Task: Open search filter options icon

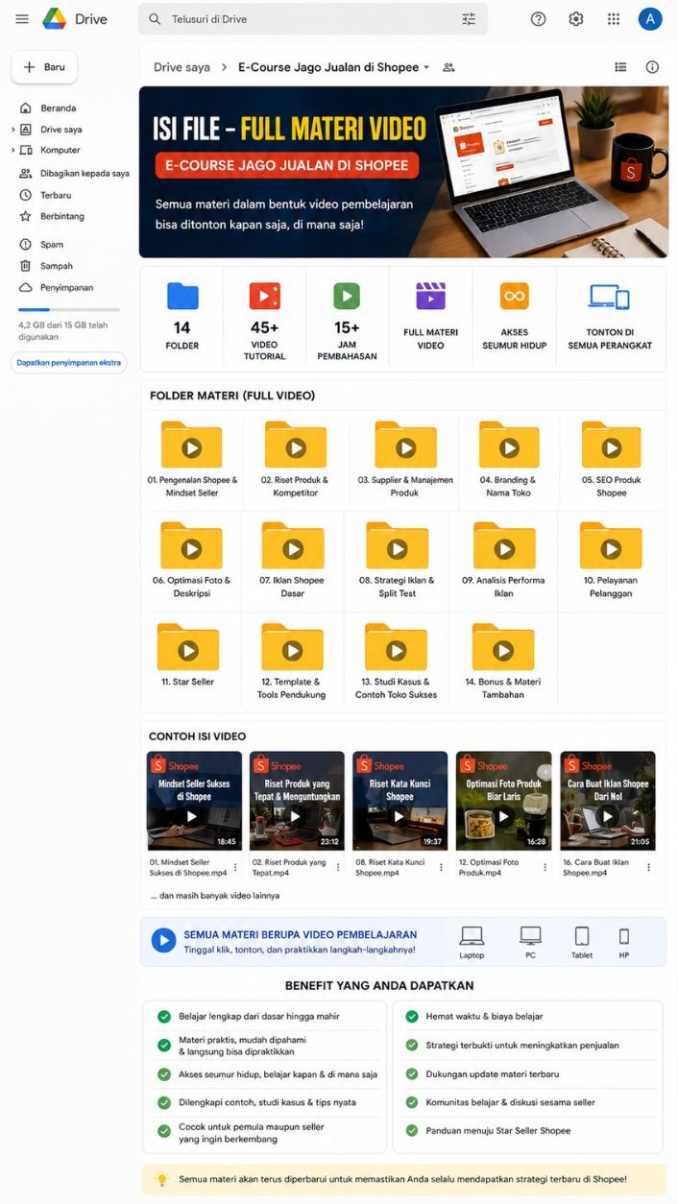Action: (x=469, y=19)
